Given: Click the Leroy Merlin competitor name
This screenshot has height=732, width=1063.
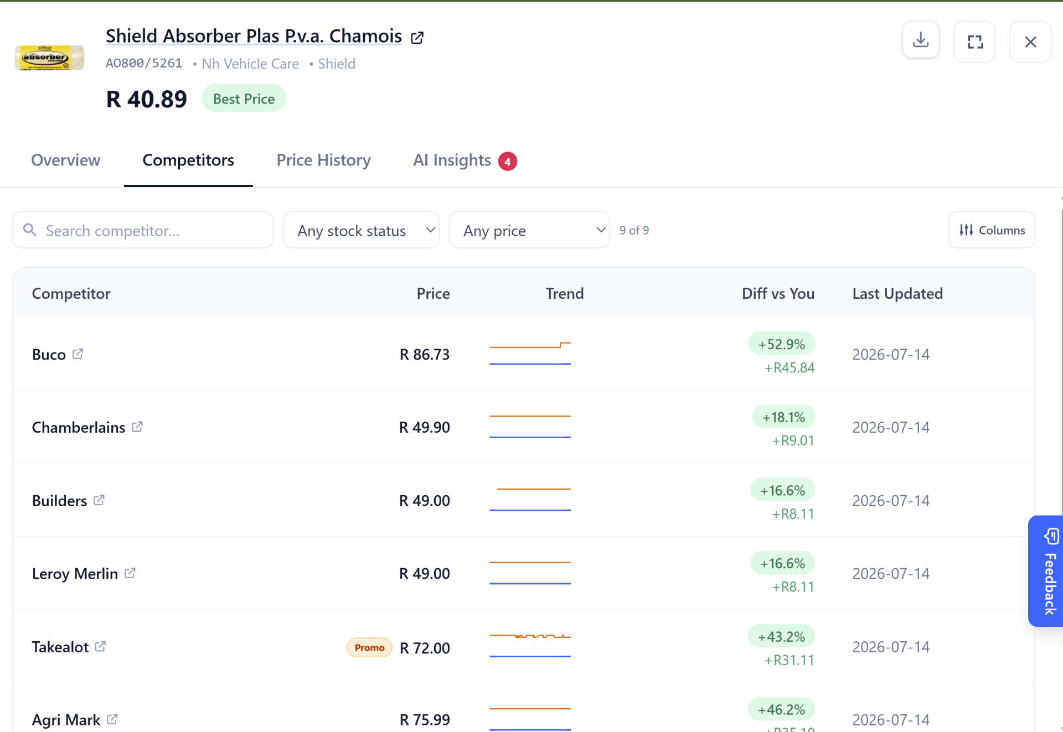Looking at the screenshot, I should 75,573.
